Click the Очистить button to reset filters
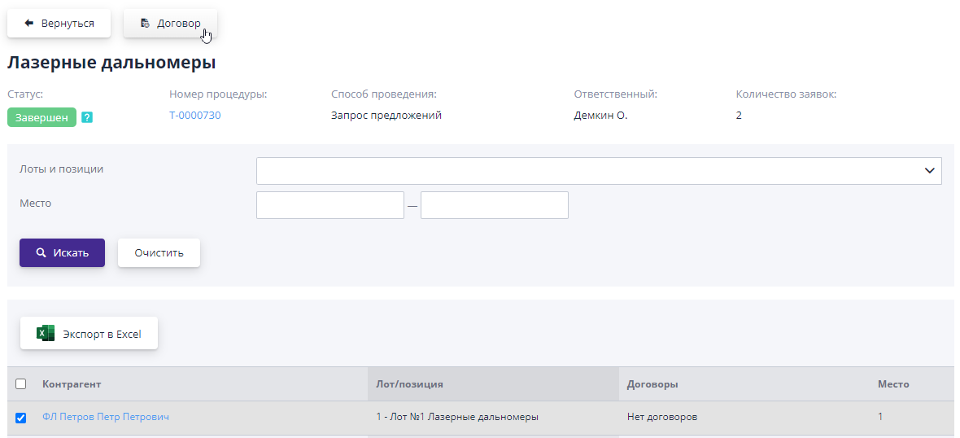960x438 pixels. click(159, 252)
